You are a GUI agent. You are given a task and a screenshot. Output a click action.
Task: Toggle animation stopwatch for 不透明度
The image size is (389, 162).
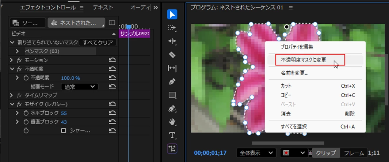[26, 78]
